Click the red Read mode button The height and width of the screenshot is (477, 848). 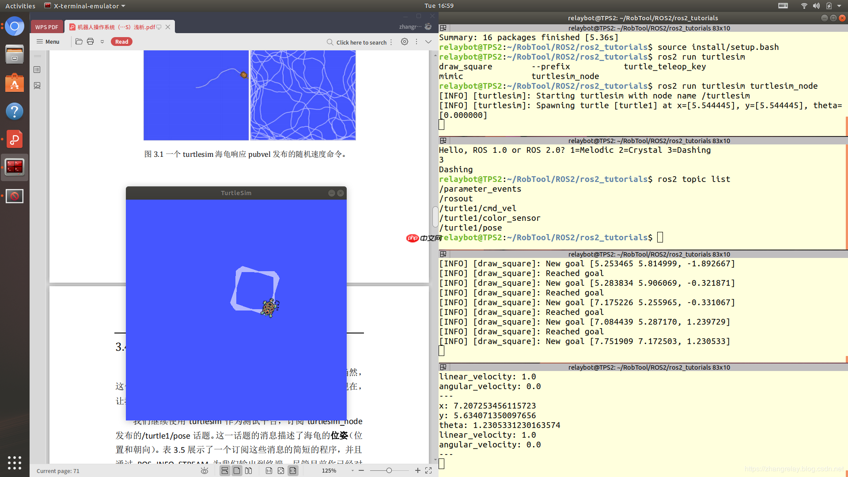[x=121, y=42]
